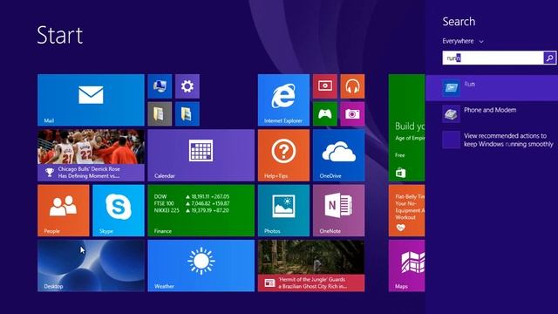Select View recommended actions result
Viewport: 558px width, 314px height.
(492, 140)
